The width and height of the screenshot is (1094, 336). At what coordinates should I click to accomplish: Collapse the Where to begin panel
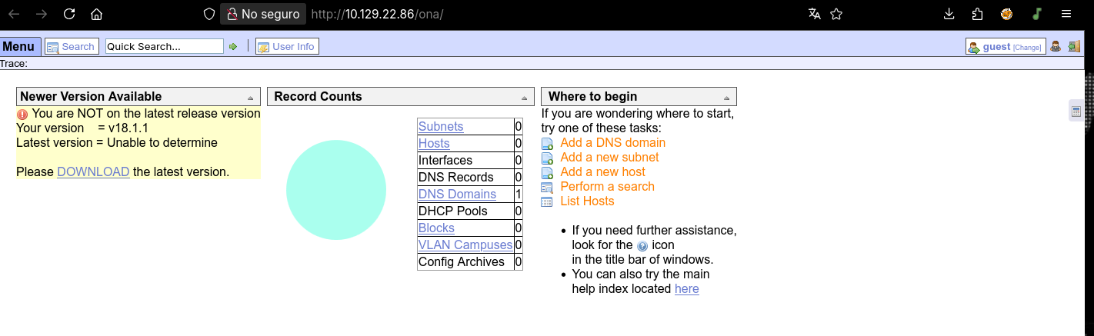(x=726, y=98)
